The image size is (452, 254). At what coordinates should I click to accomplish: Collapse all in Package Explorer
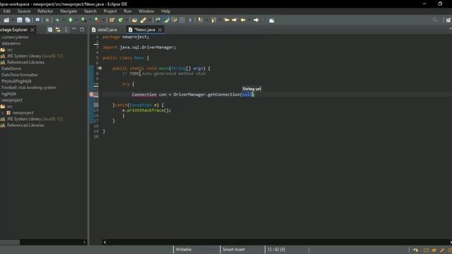pyautogui.click(x=50, y=30)
